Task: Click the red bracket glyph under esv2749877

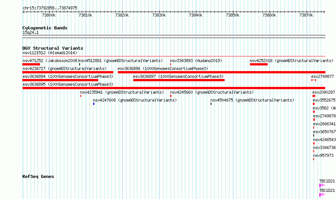Action: (314, 80)
